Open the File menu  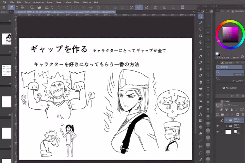pyautogui.click(x=12, y=2)
